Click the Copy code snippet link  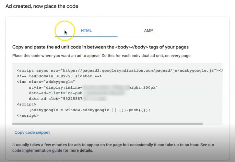32,132
